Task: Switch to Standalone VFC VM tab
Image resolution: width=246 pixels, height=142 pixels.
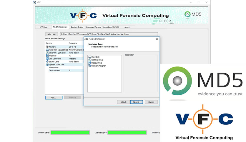Action: coord(111,27)
